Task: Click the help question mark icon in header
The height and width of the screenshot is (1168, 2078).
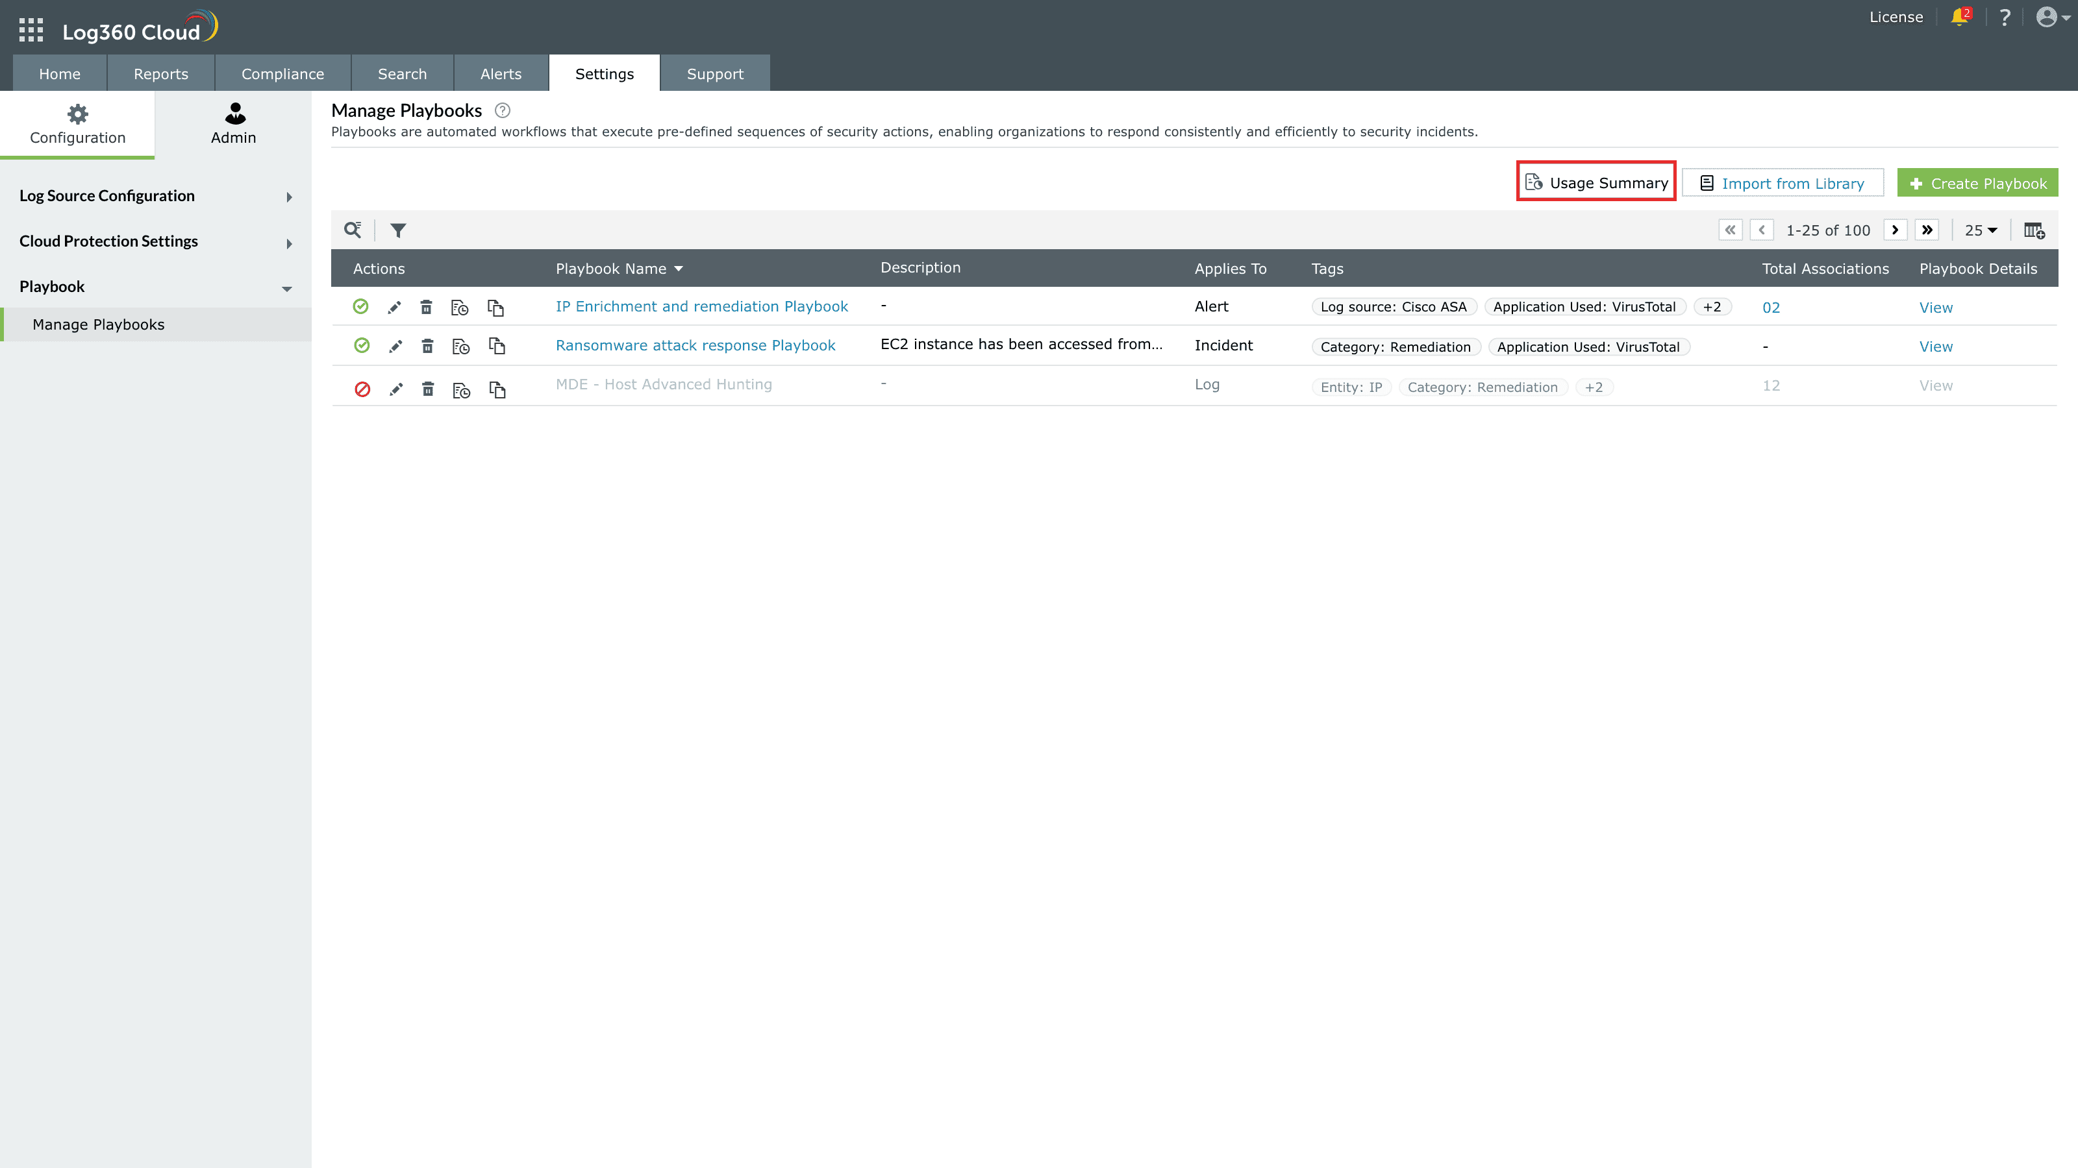Action: point(2005,18)
